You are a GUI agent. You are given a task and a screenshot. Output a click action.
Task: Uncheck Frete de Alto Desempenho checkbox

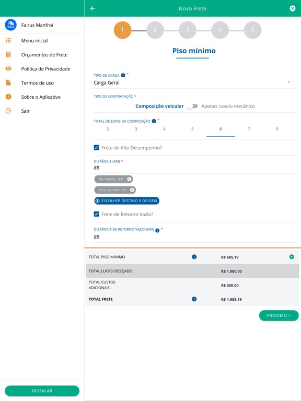97,148
